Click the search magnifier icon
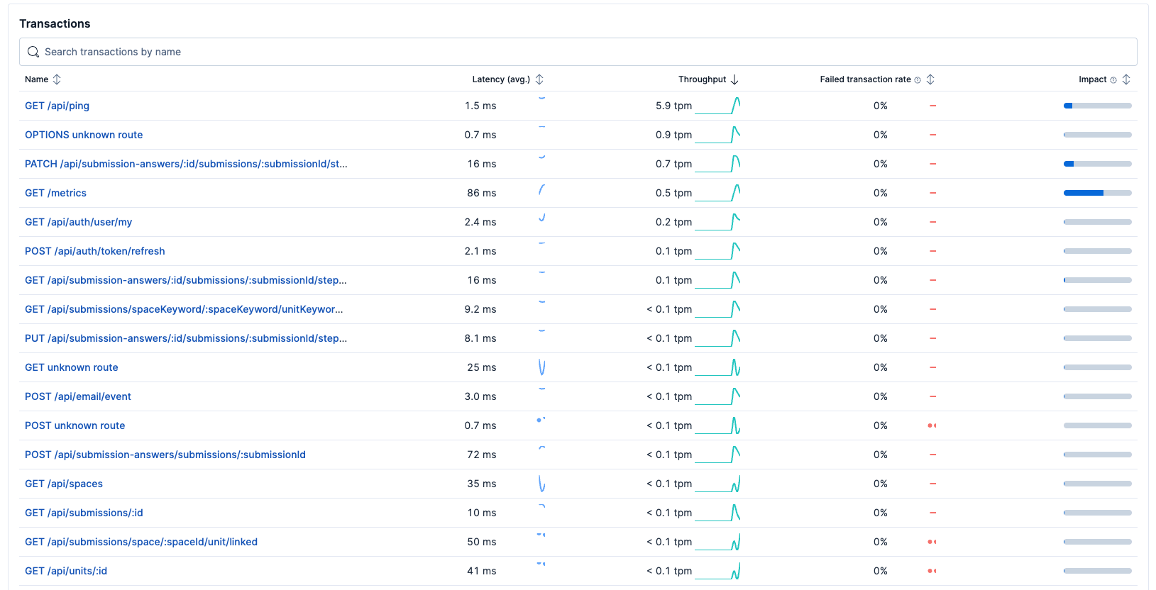This screenshot has height=590, width=1156. click(x=33, y=52)
